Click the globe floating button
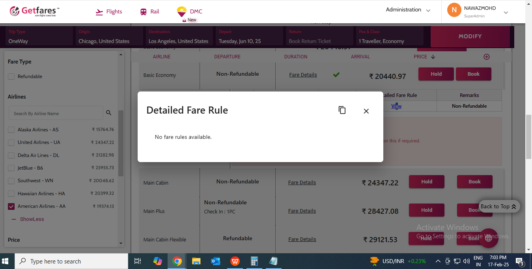The height and width of the screenshot is (269, 532). 488,238
